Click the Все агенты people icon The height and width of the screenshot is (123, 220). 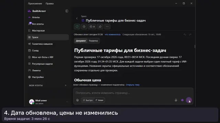[x=30, y=24]
